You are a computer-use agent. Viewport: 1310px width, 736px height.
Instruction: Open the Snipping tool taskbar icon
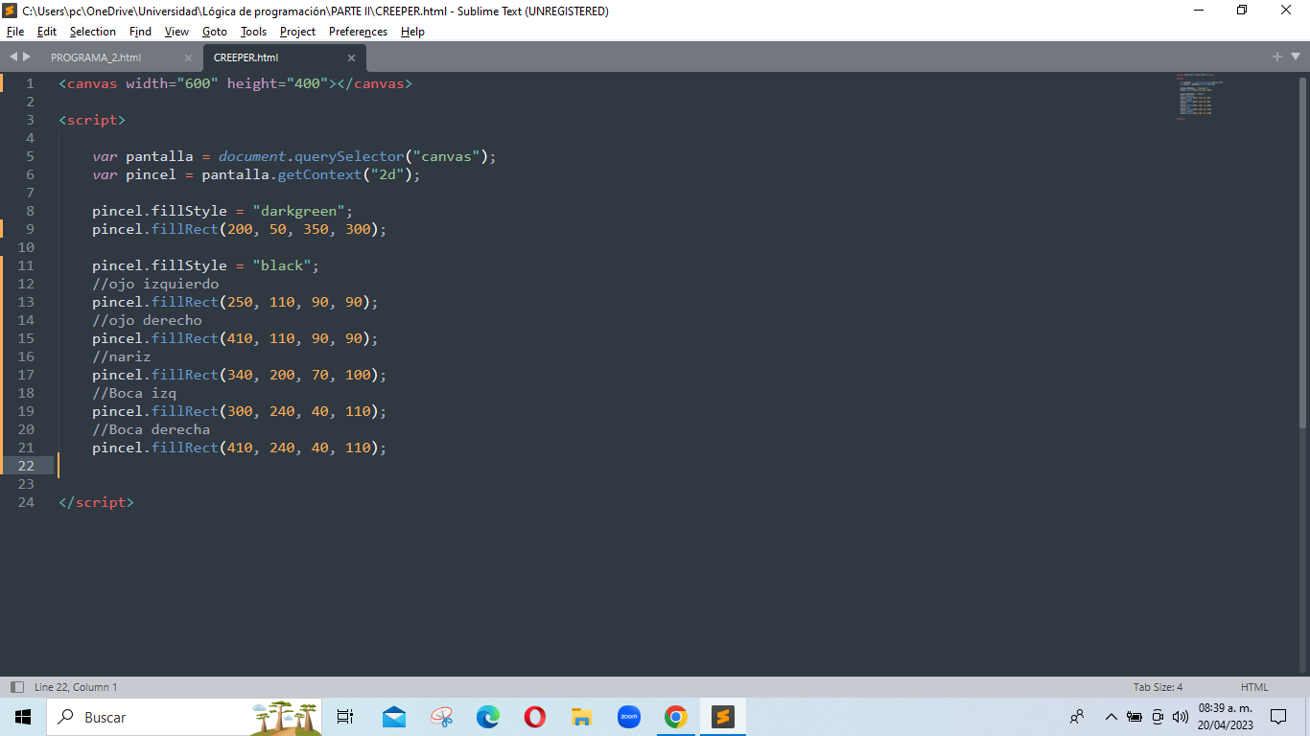tap(441, 717)
